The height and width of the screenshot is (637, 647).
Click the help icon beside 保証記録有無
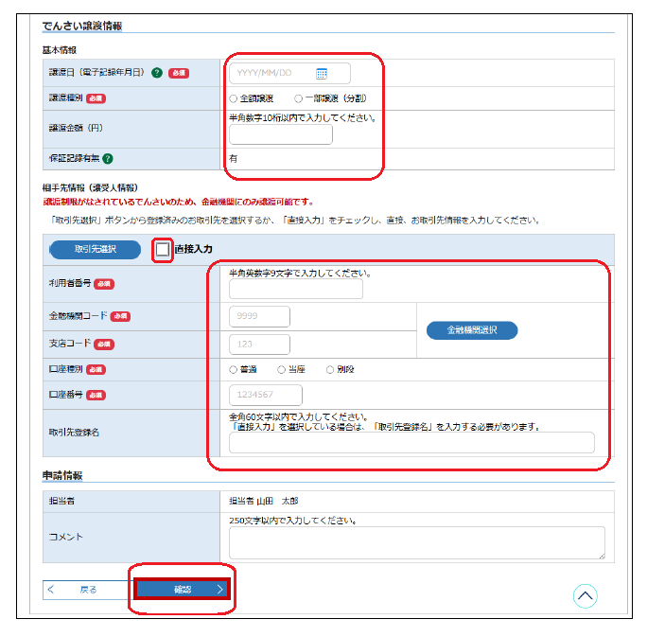point(108,158)
